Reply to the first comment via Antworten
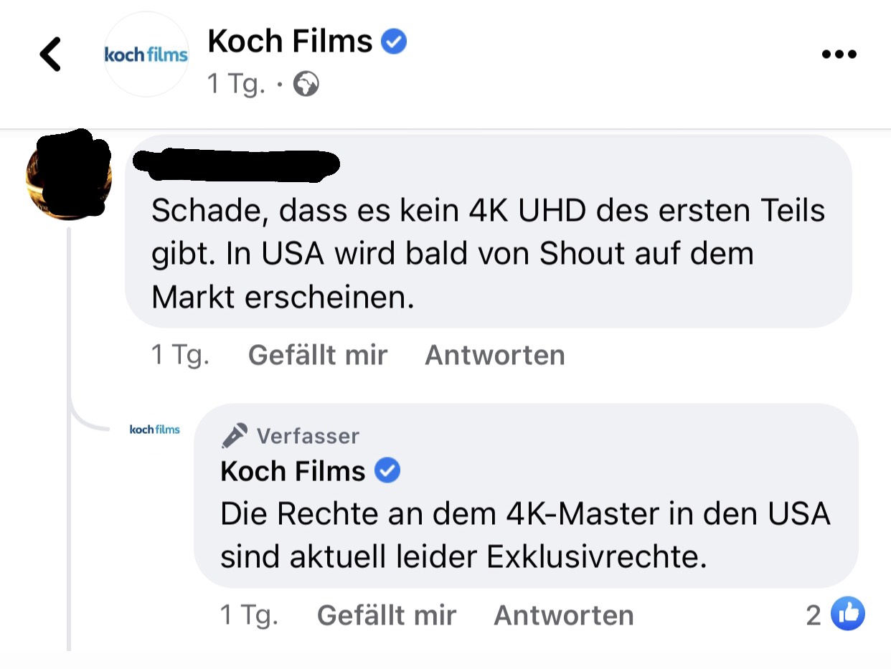The width and height of the screenshot is (891, 669). [x=495, y=355]
